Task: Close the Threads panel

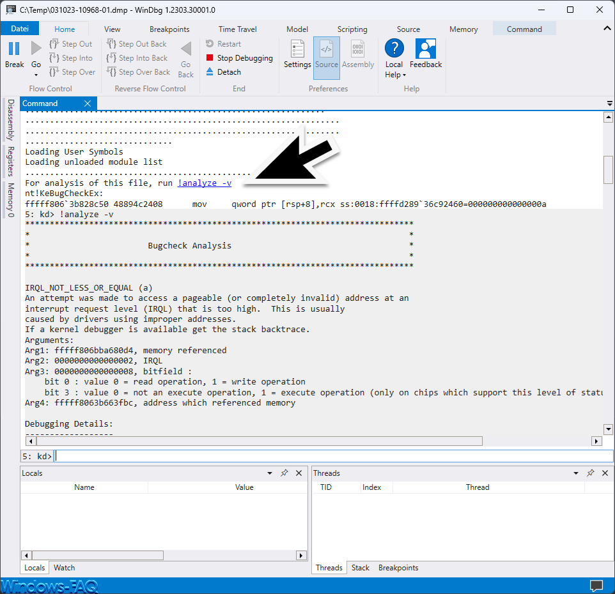Action: pos(605,473)
